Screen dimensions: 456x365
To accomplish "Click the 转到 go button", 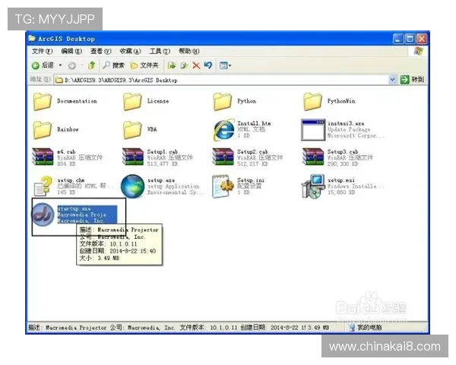I will [413, 79].
